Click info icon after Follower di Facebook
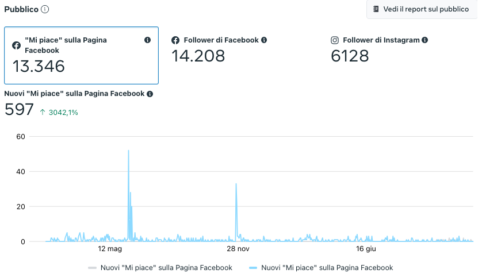 [264, 40]
